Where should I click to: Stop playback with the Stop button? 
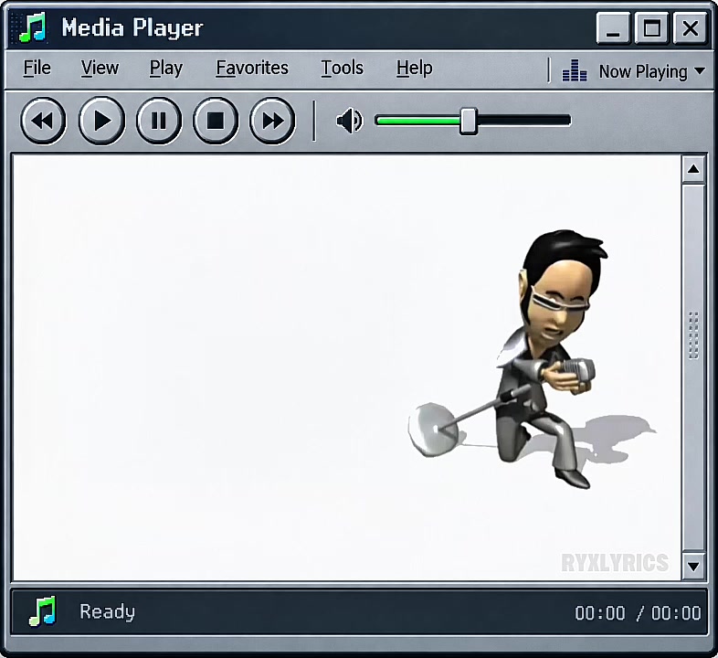tap(216, 121)
